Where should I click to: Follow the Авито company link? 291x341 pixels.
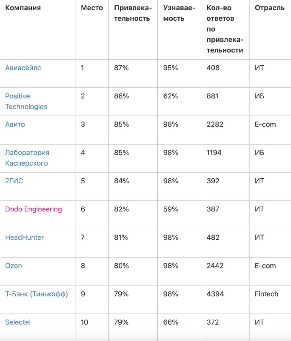coord(15,124)
